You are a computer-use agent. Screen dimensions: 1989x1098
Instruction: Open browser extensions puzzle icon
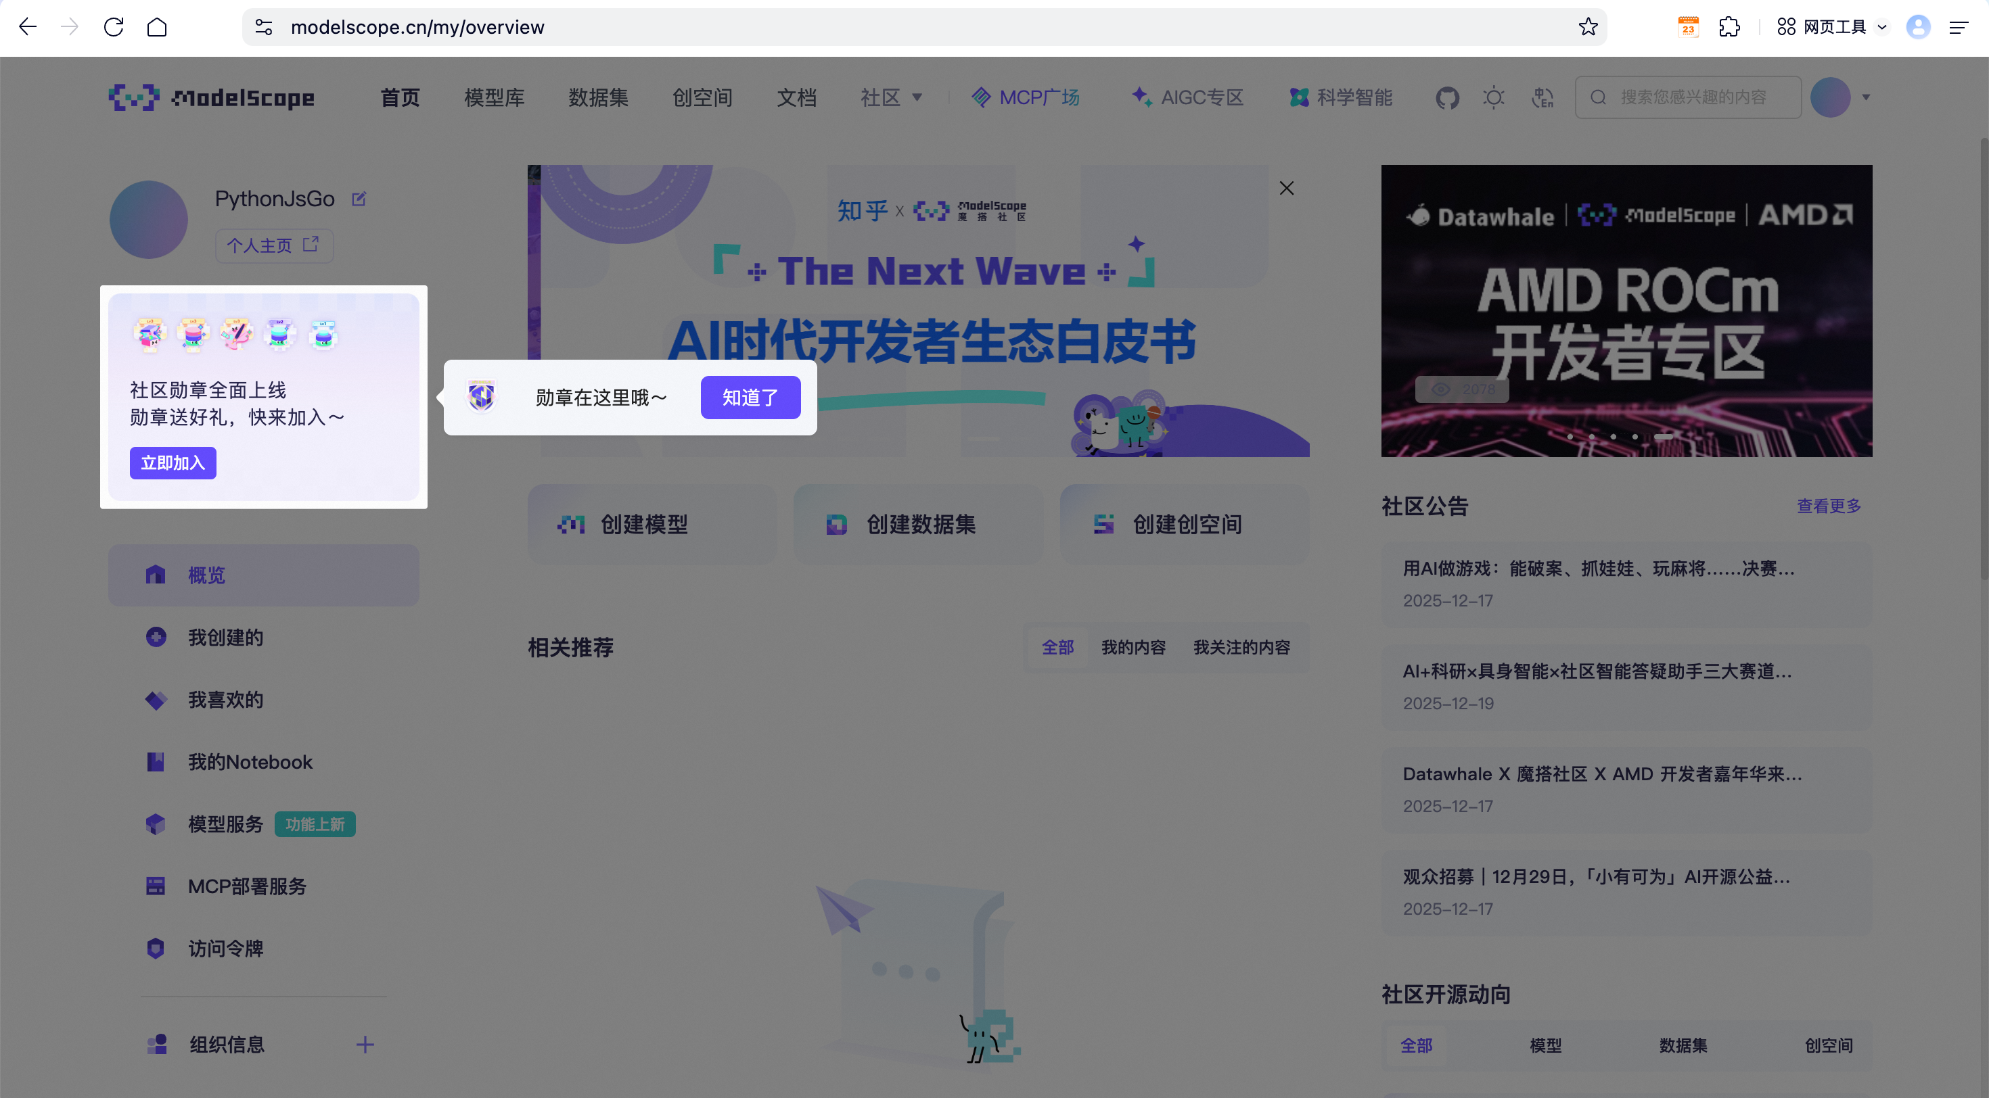[1729, 27]
